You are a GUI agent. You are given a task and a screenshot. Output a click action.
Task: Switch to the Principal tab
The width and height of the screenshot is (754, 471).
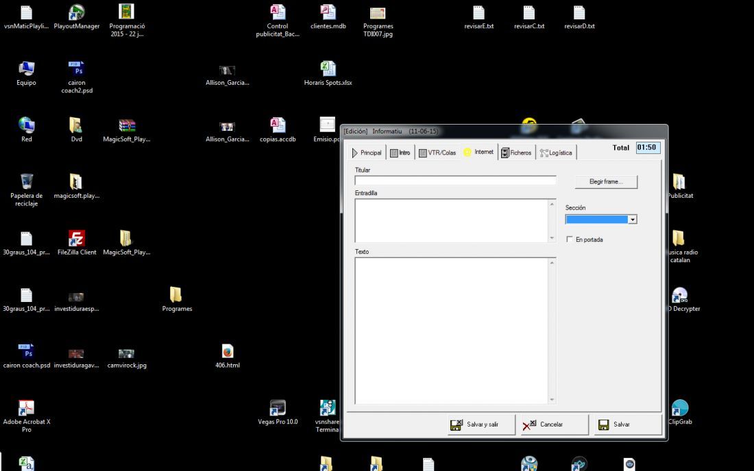tap(367, 153)
